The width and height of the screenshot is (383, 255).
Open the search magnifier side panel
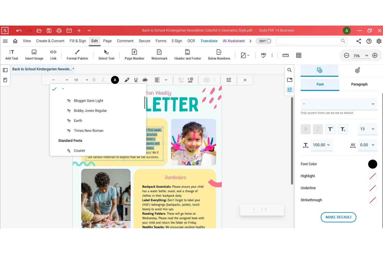pos(290,70)
